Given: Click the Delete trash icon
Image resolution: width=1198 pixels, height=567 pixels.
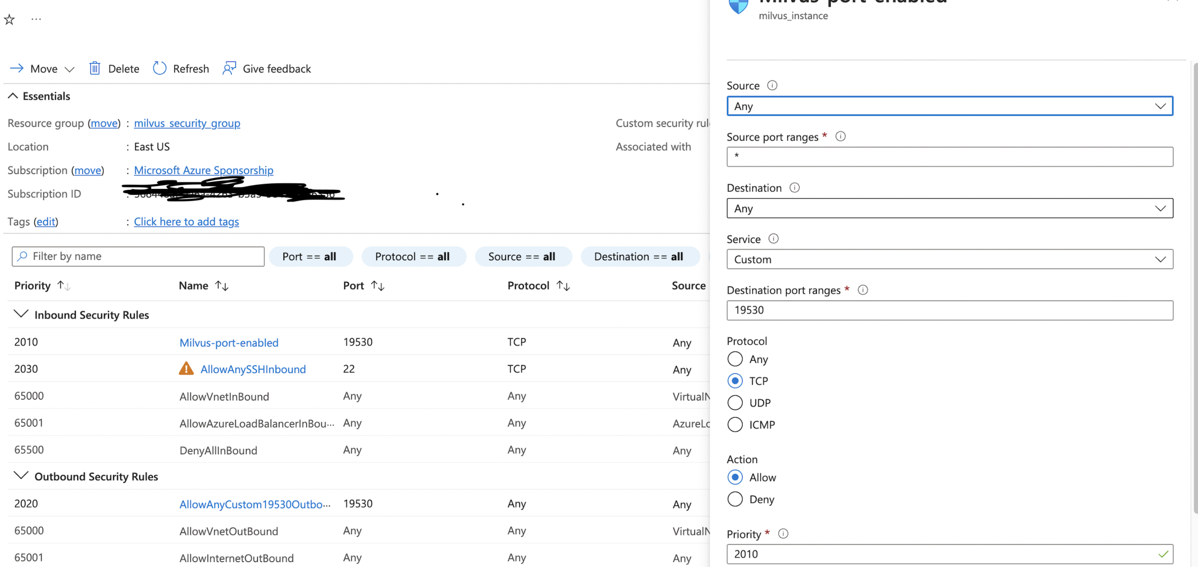Looking at the screenshot, I should click(95, 68).
